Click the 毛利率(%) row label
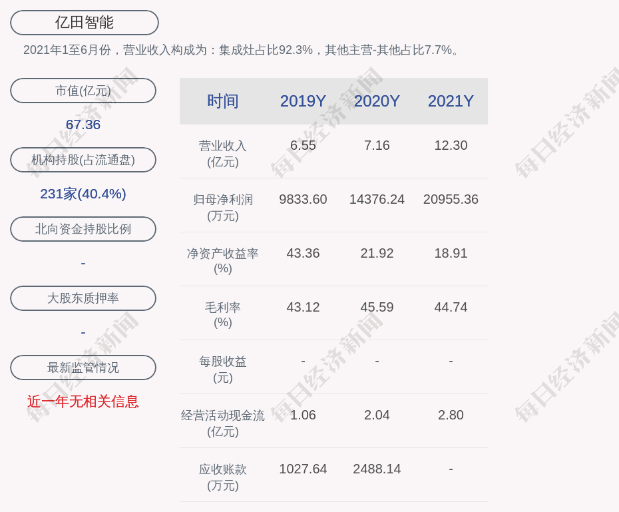Screen dimensions: 619x512 222,315
